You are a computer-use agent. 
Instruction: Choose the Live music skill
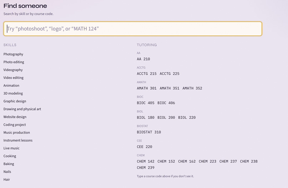pyautogui.click(x=11, y=148)
